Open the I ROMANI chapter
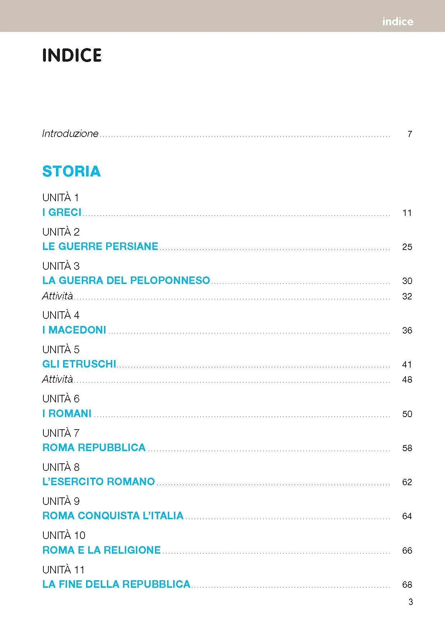Image resolution: width=445 pixels, height=629 pixels. (67, 413)
